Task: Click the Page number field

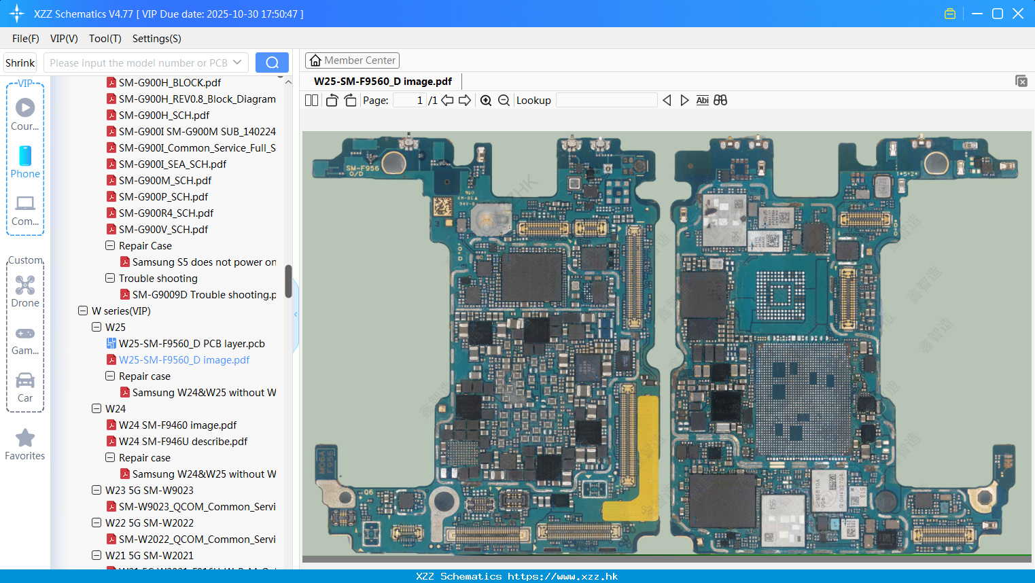Action: point(410,100)
